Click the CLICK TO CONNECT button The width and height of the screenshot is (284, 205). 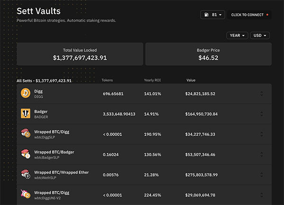point(249,15)
